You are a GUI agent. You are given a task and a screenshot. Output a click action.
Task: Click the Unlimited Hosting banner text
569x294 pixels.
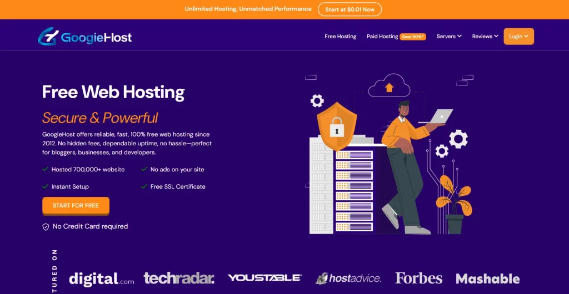tap(248, 9)
